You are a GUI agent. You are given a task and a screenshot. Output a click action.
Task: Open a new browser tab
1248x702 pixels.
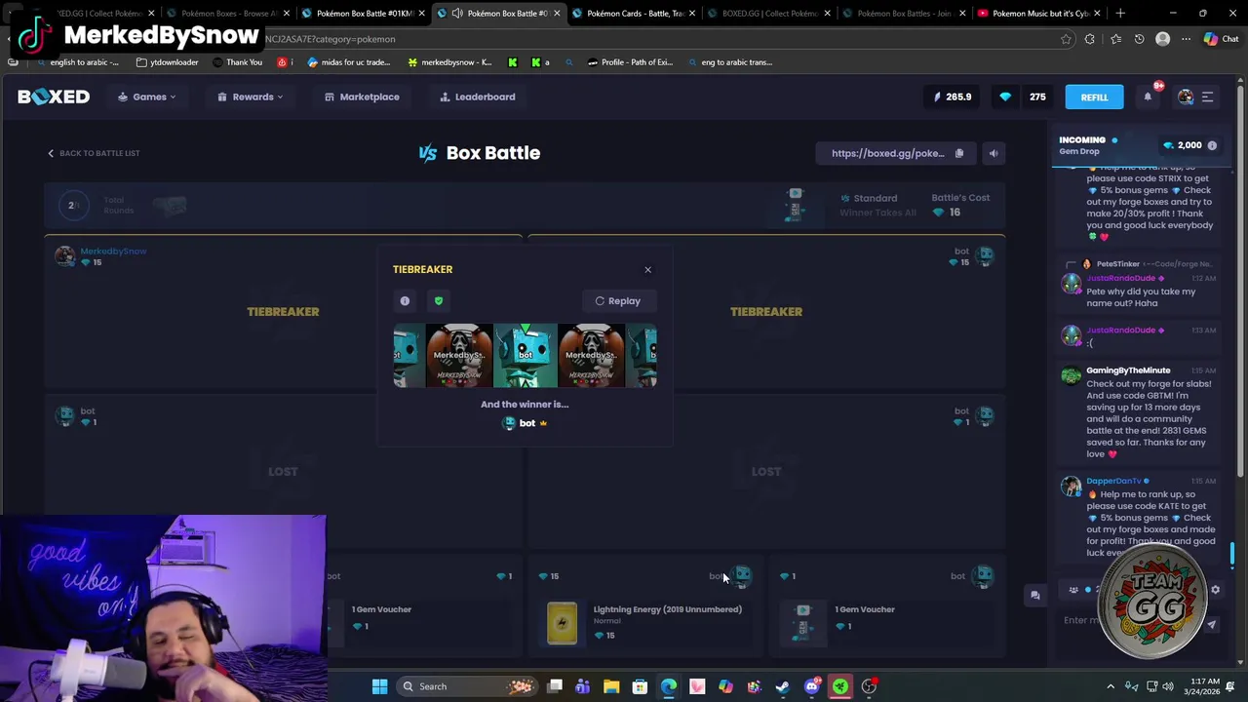point(1120,14)
